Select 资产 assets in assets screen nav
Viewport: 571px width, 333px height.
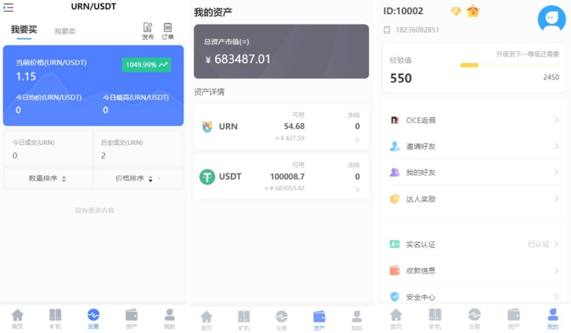(319, 320)
